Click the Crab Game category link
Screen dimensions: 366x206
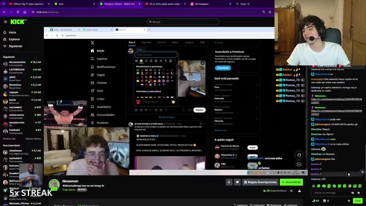click(69, 190)
